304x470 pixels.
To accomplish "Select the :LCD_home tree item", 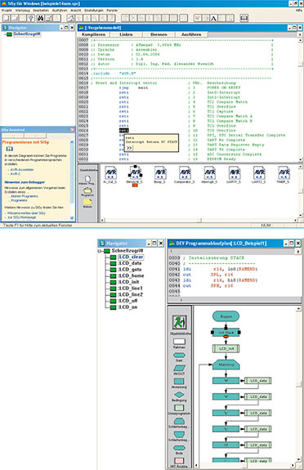I will (131, 275).
